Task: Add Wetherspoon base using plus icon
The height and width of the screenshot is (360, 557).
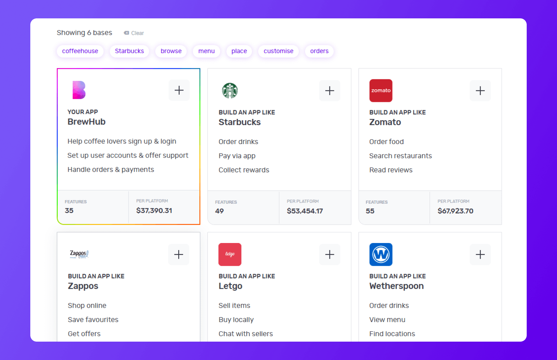Action: [x=480, y=255]
